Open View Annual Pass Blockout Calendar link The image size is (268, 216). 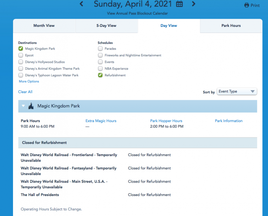137,13
